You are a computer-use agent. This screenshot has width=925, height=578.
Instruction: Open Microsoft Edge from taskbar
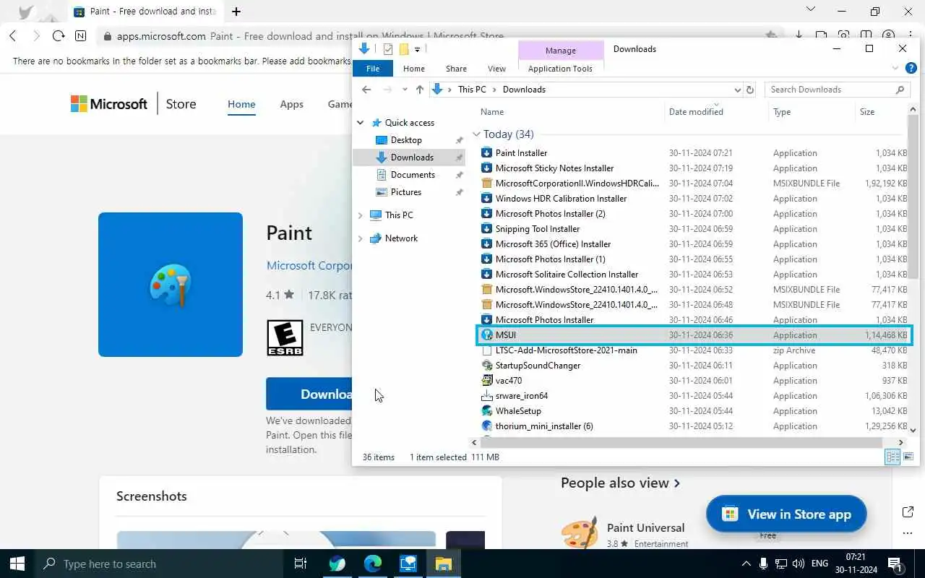tap(372, 564)
